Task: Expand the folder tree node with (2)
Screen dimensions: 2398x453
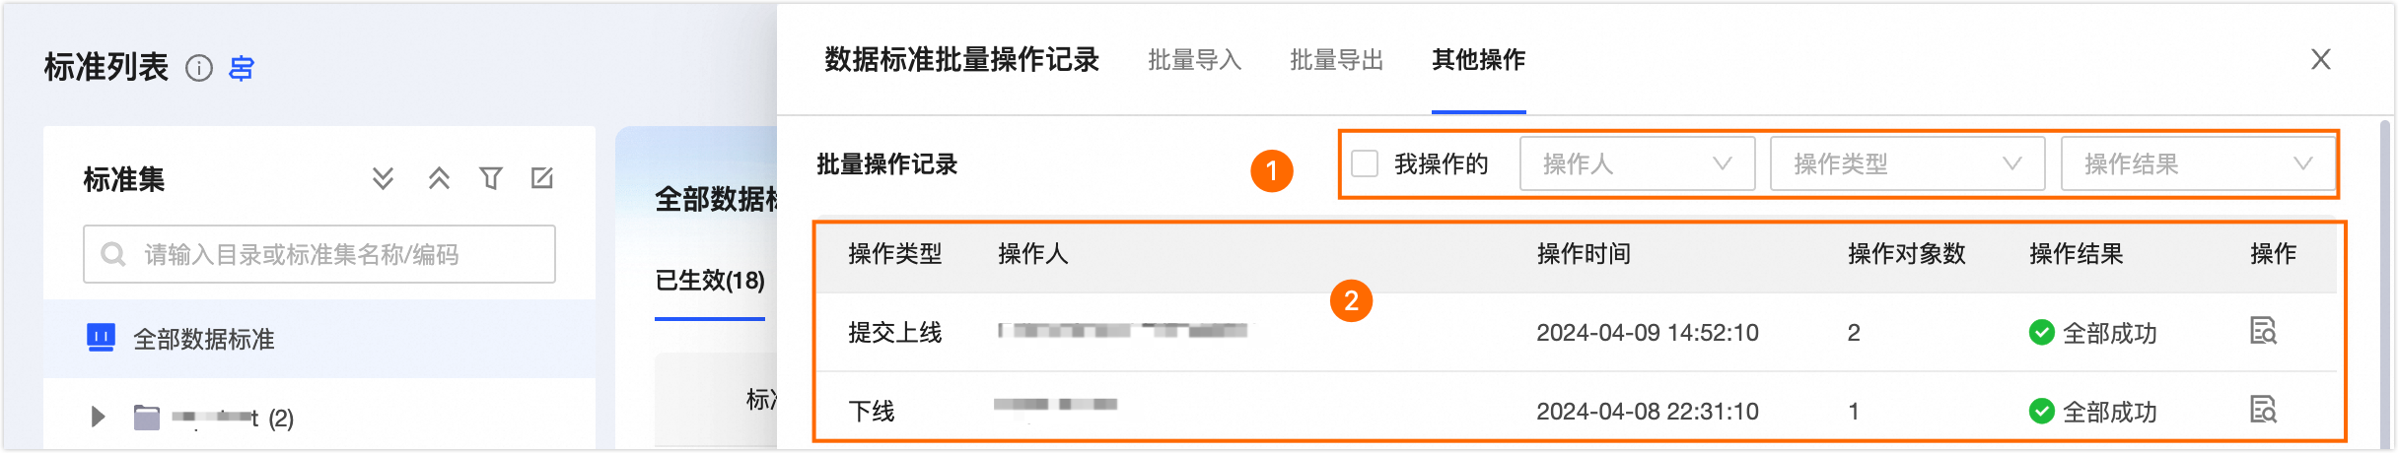Action: pyautogui.click(x=98, y=417)
